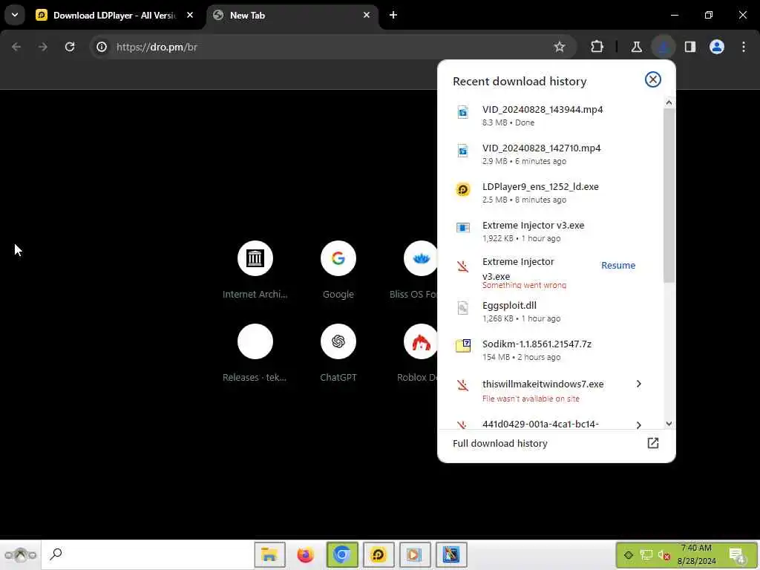The width and height of the screenshot is (760, 570).
Task: Open Sodikm-1.1.8561.21547.7z download entry
Action: click(550, 350)
